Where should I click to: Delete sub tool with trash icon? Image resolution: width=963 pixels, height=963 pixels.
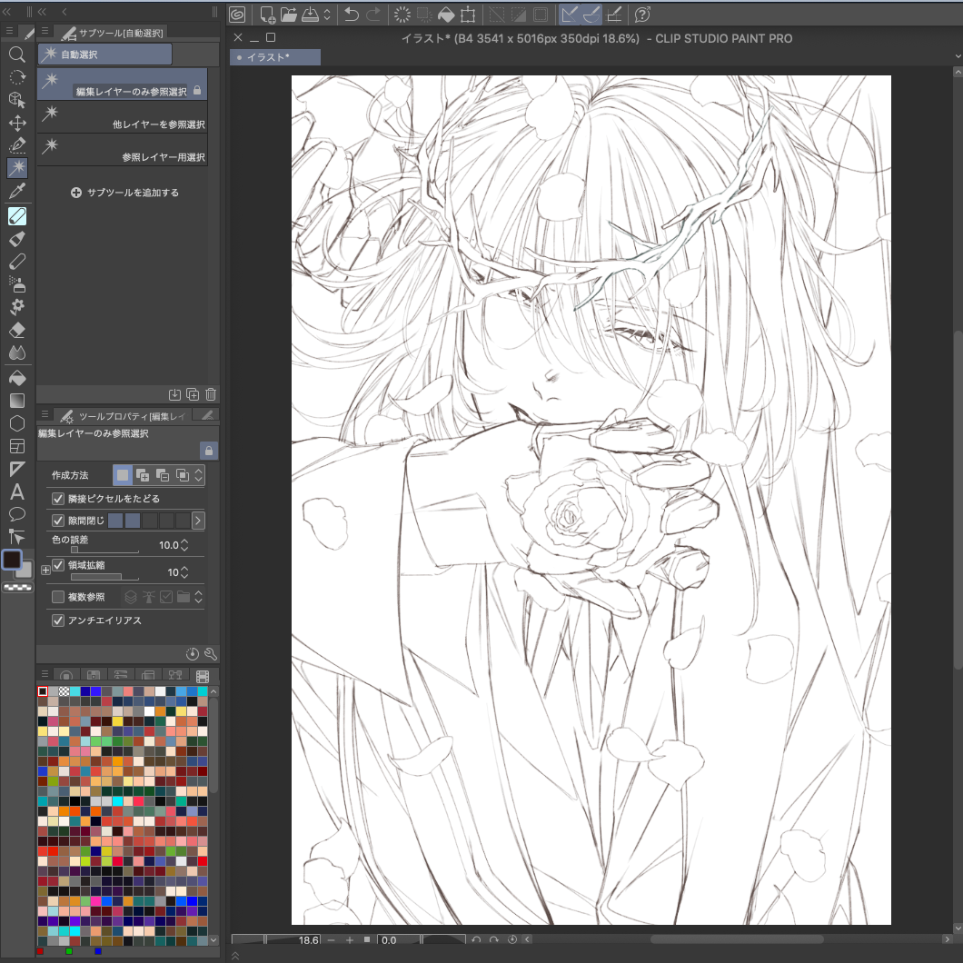(x=211, y=394)
